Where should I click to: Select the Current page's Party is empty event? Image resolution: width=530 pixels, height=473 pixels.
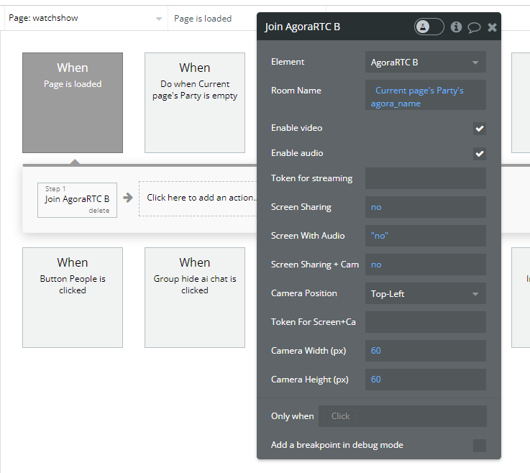coord(195,103)
